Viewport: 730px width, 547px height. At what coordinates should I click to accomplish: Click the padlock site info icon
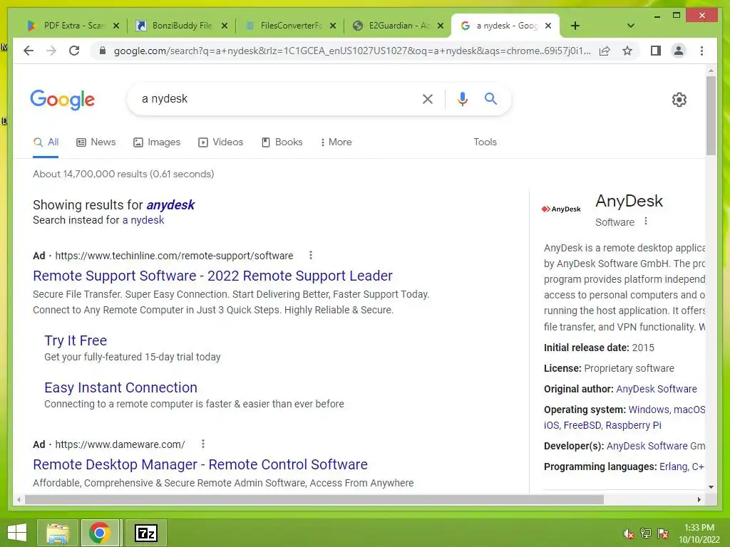[103, 51]
